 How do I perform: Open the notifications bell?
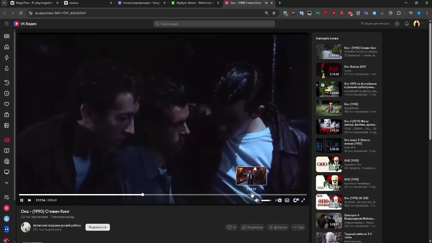point(407,24)
